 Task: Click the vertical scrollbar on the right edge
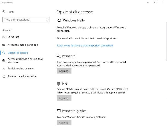click(166, 41)
